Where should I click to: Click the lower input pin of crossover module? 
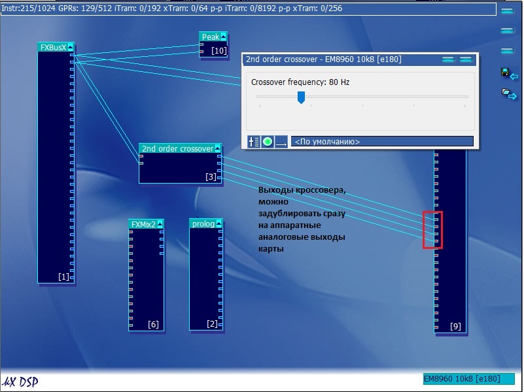coord(141,163)
